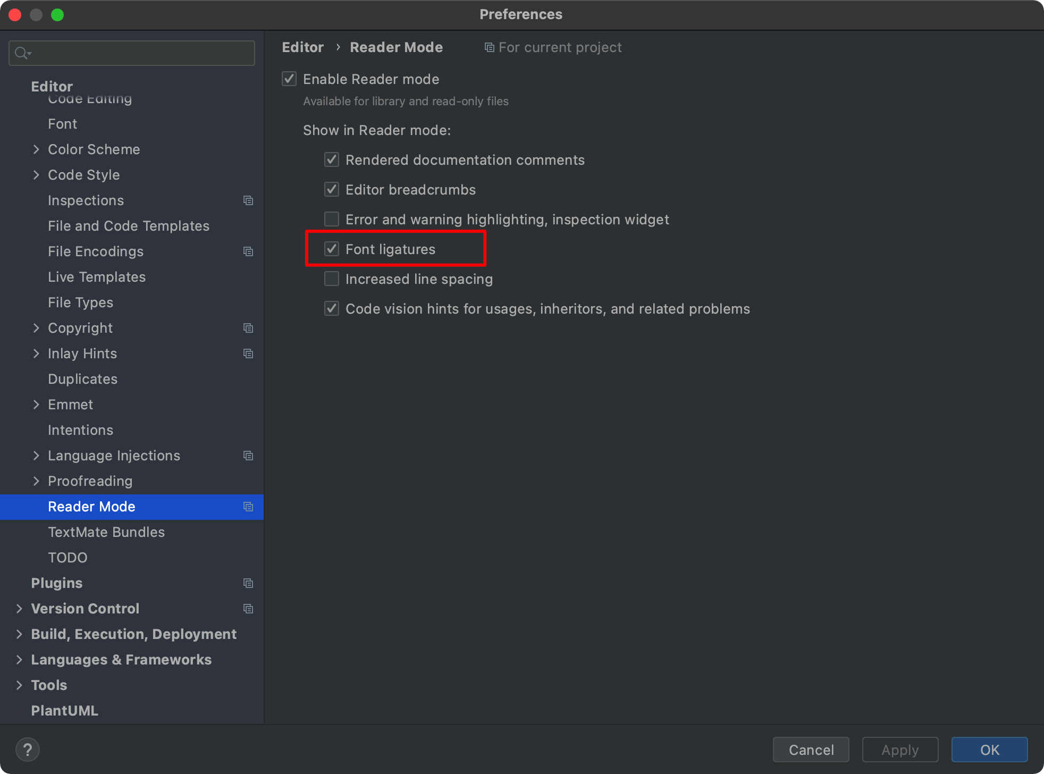
Task: Expand the Color Scheme section
Action: coord(35,149)
